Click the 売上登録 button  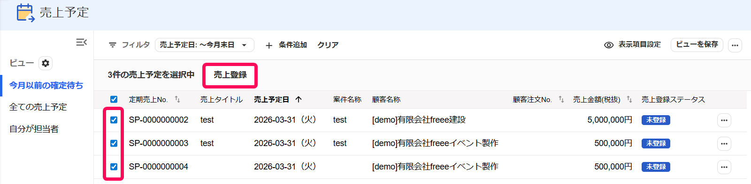(230, 75)
